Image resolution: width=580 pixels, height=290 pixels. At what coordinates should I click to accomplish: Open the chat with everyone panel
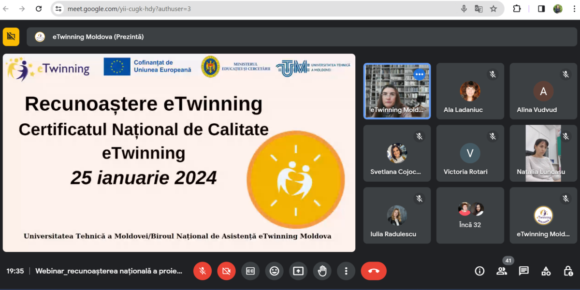(x=523, y=271)
